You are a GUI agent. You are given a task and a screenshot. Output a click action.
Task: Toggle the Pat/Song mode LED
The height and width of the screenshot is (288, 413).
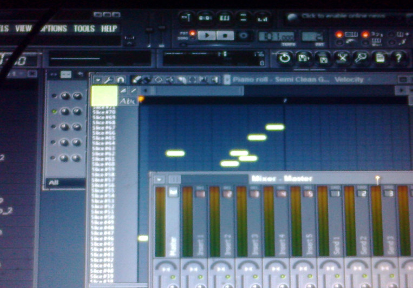point(193,34)
